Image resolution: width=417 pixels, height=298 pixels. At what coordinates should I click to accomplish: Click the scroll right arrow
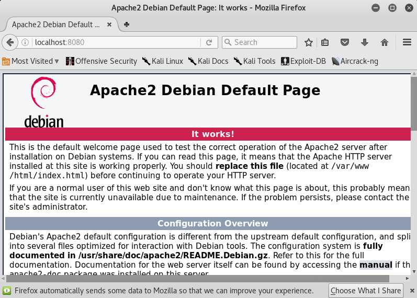coord(408,278)
